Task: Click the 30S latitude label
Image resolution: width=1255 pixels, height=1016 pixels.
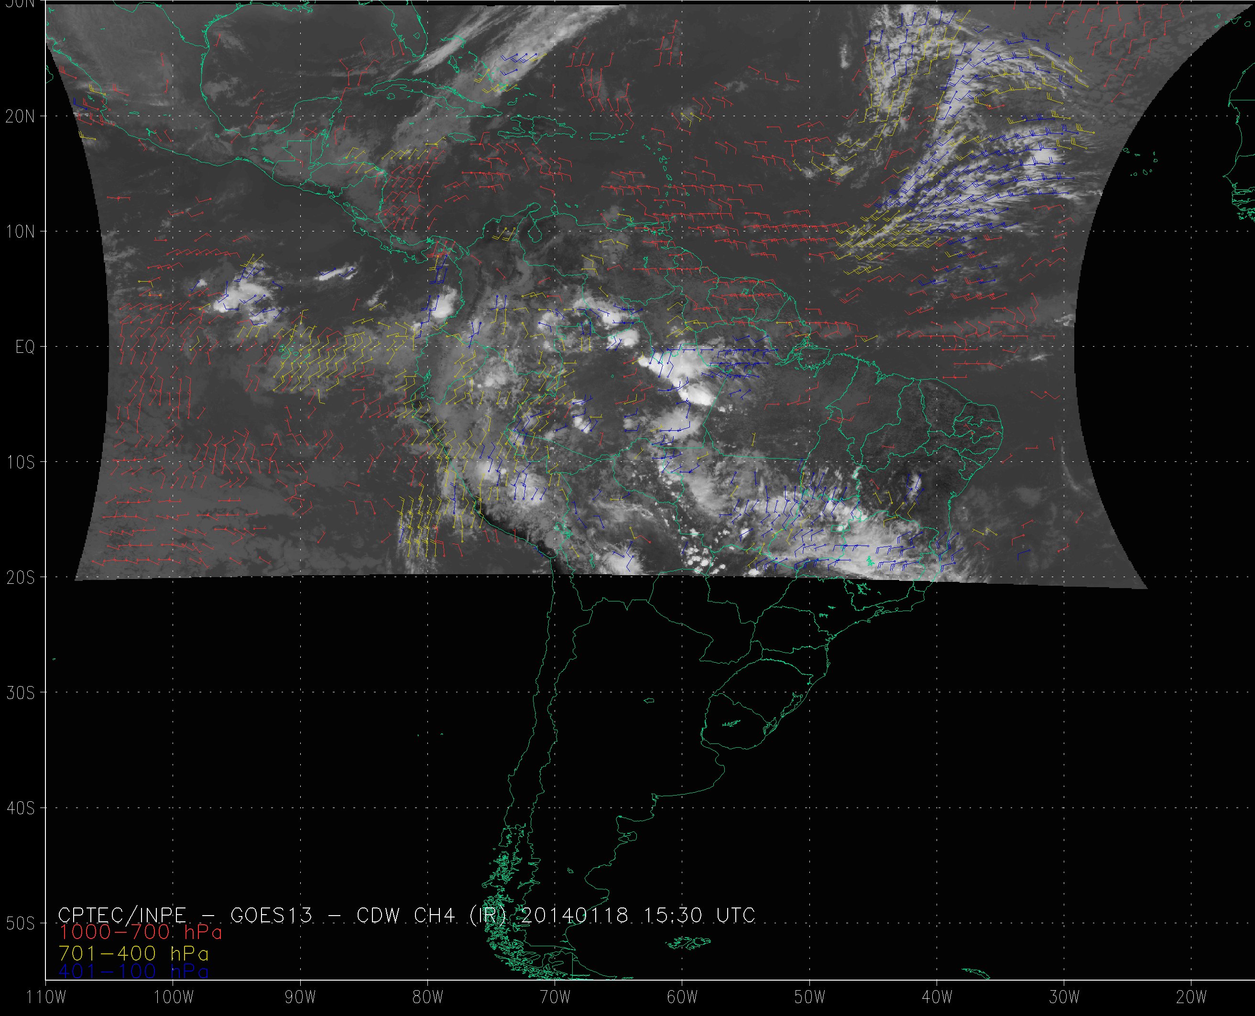Action: 20,693
